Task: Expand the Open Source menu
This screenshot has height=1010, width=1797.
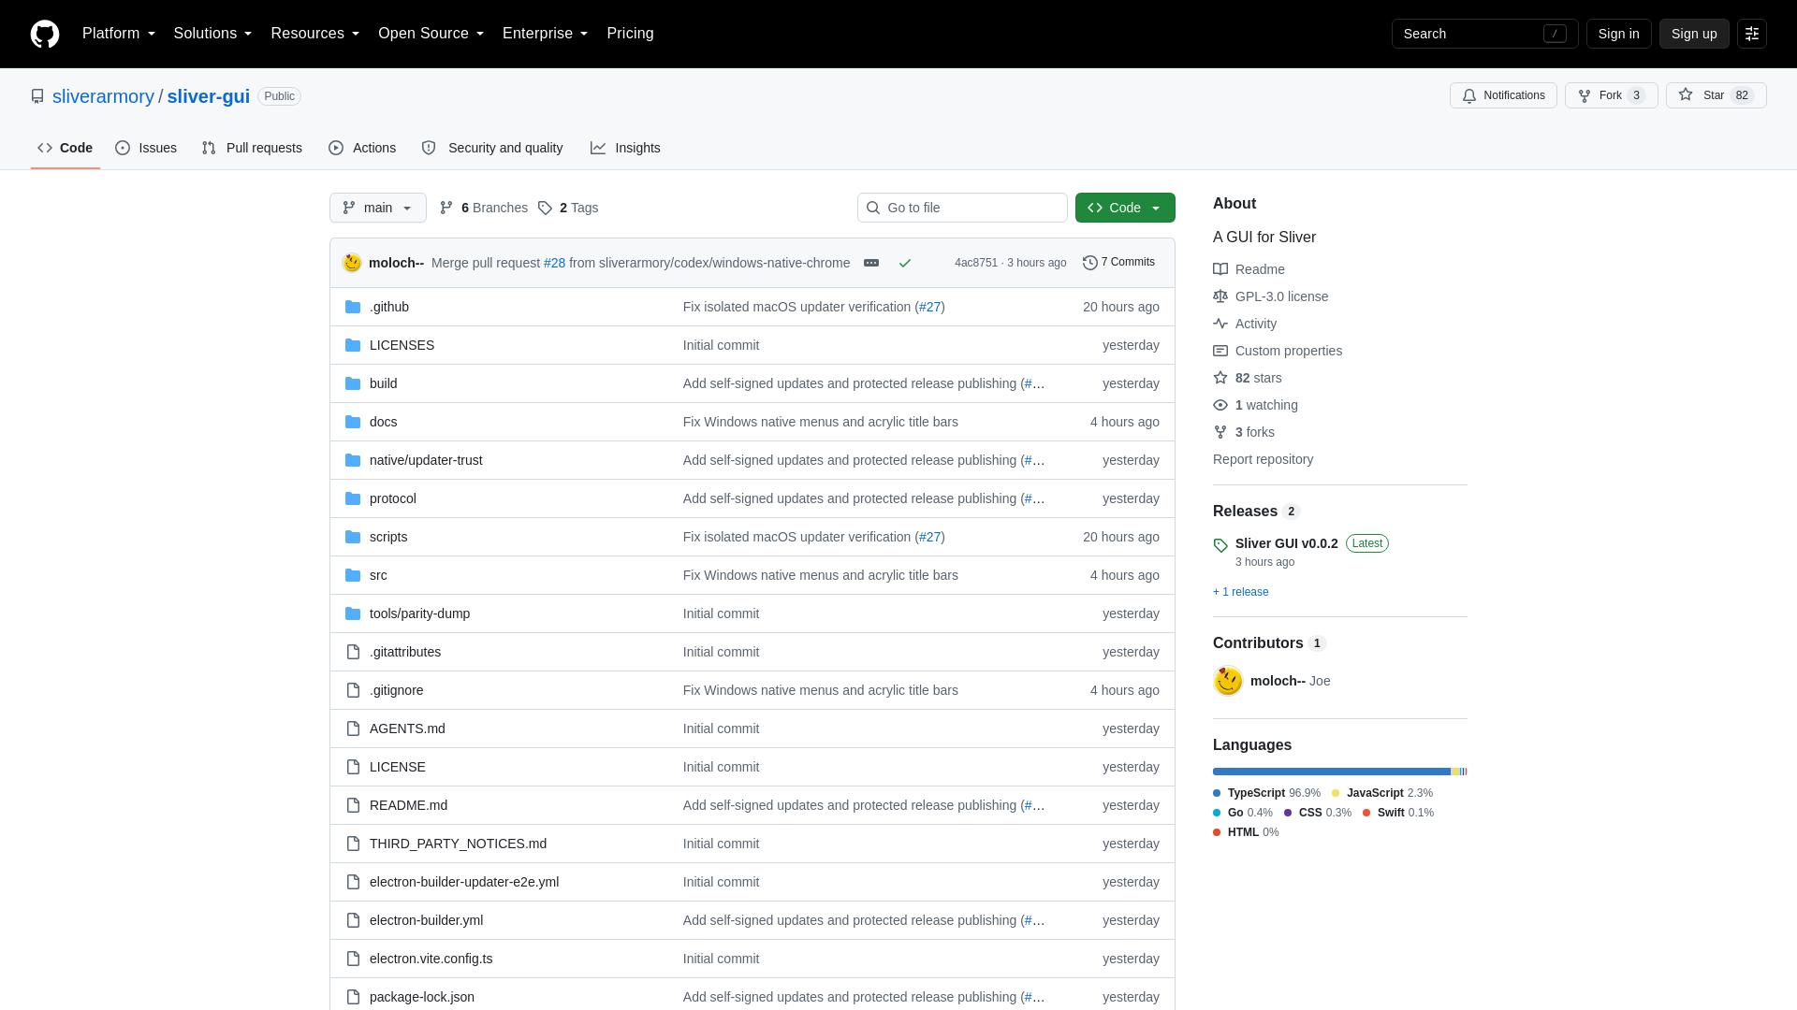Action: pos(431,34)
